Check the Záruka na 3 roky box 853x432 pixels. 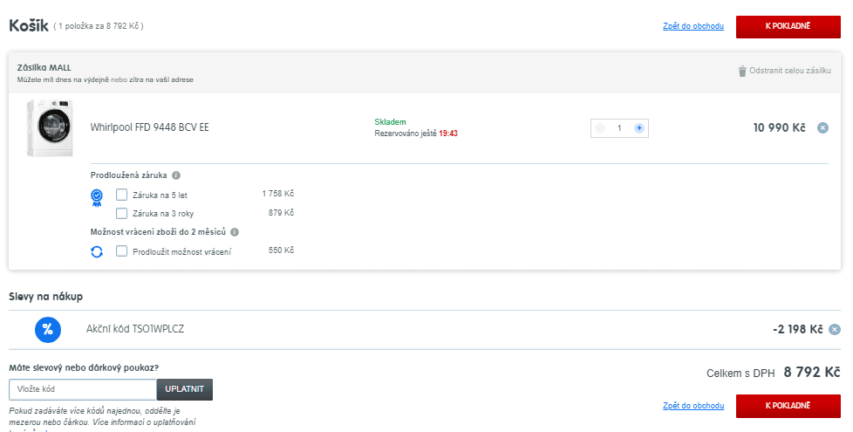coord(122,213)
